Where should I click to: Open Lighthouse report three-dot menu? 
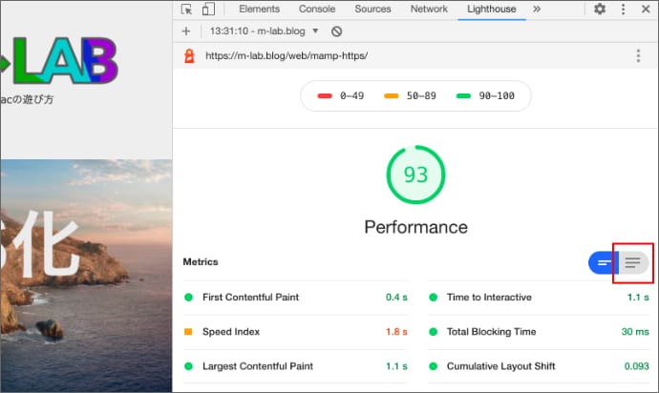[x=638, y=55]
